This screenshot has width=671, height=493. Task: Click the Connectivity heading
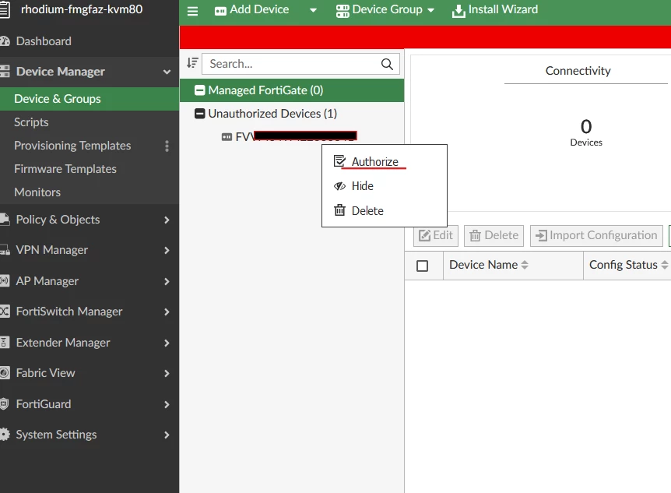[578, 71]
